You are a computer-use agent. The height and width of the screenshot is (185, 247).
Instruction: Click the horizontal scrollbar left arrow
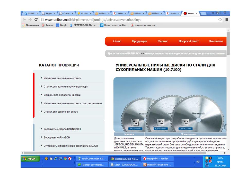coord(22,153)
